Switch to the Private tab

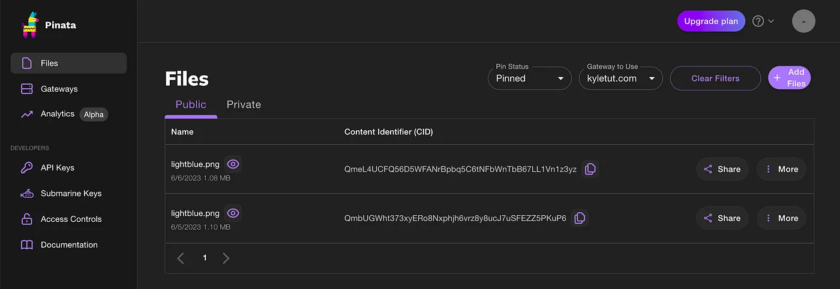tap(244, 104)
